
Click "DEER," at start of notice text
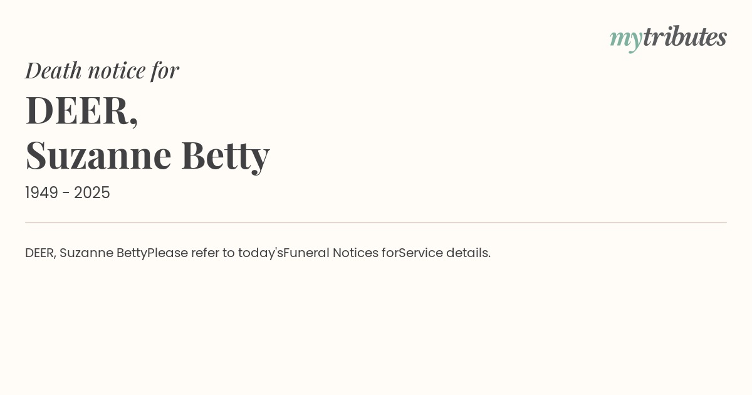coord(41,253)
